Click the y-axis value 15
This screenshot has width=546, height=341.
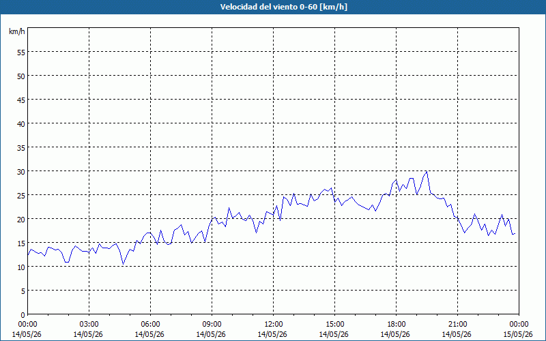pyautogui.click(x=21, y=243)
